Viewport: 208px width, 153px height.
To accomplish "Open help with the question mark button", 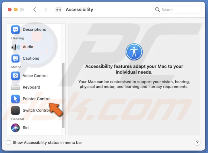I will 197,142.
